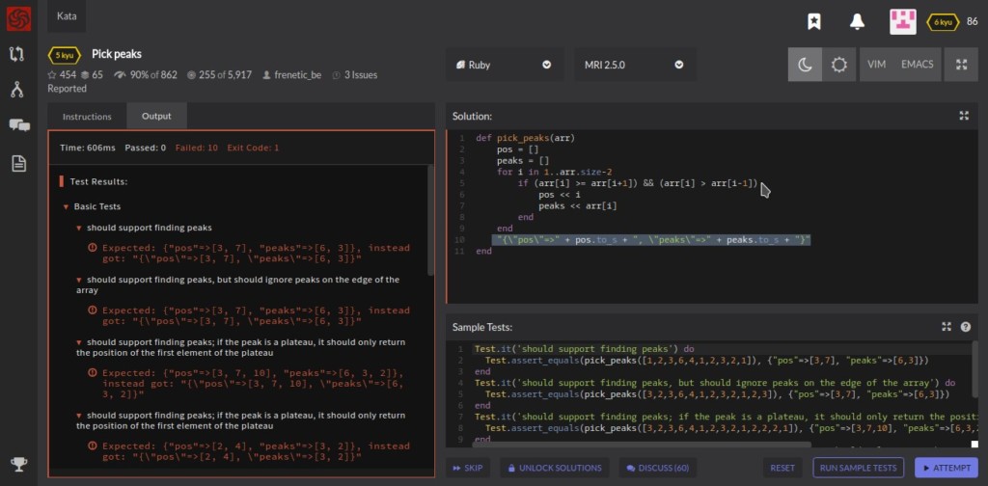Switch to the Instructions tab
The width and height of the screenshot is (988, 486).
click(87, 117)
